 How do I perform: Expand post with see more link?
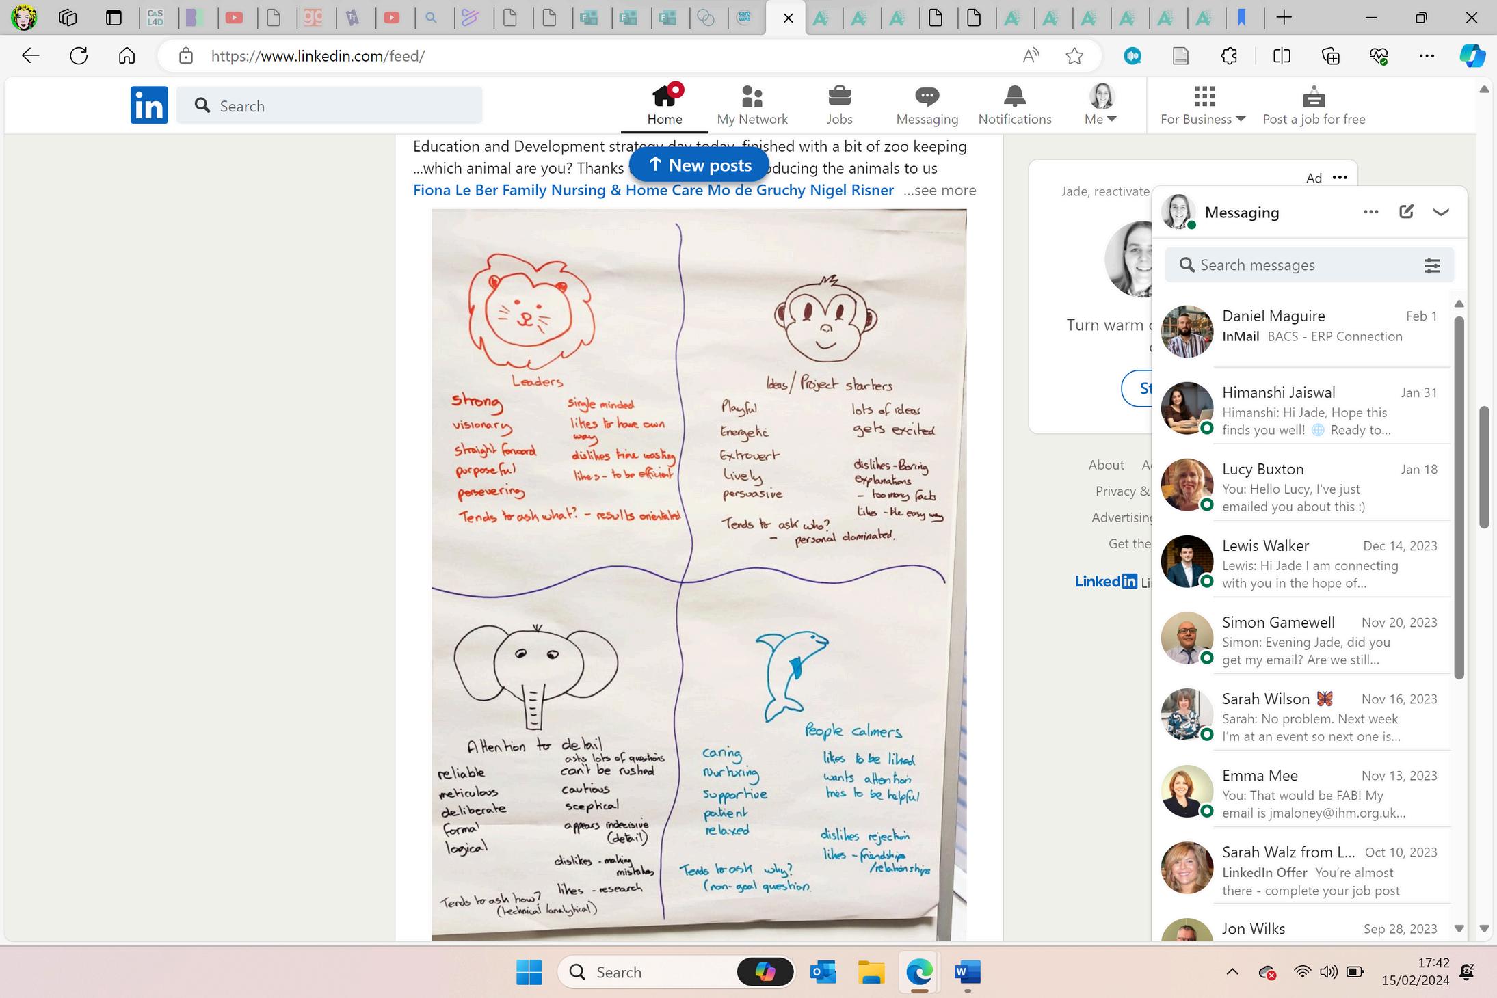(x=940, y=190)
